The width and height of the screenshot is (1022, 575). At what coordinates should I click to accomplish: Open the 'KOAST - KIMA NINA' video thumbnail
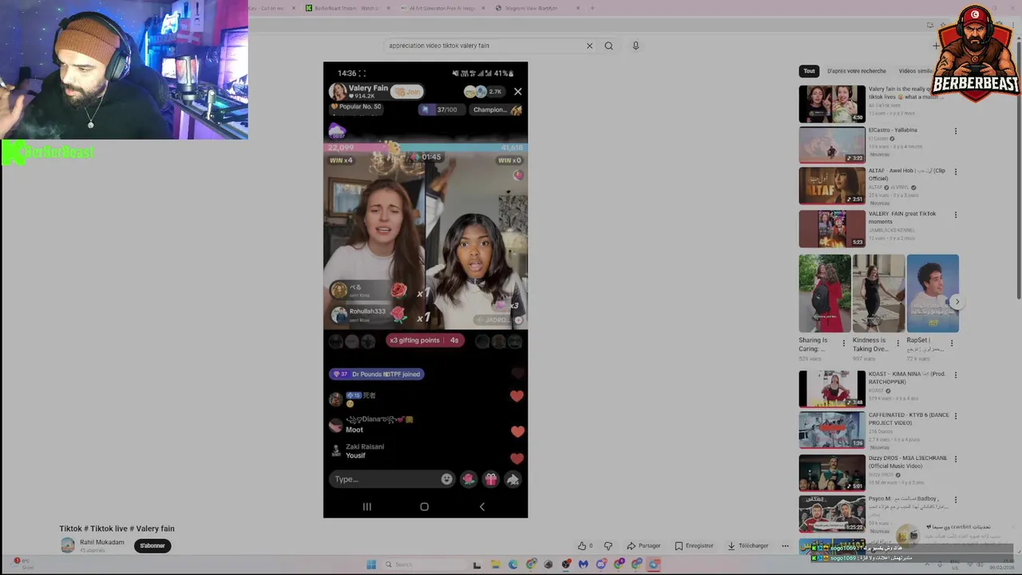pos(832,389)
